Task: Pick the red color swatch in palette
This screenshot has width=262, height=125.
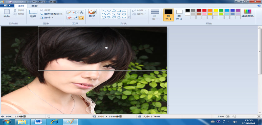Action: pos(204,10)
